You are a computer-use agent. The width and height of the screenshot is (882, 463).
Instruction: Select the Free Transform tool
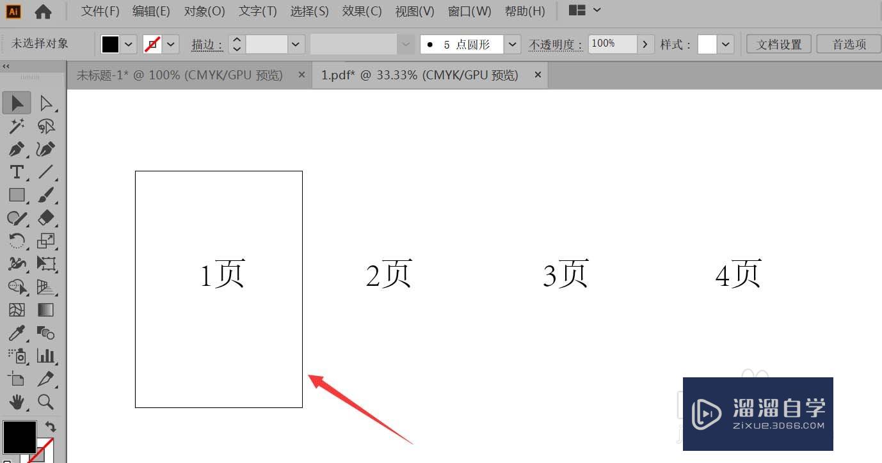click(x=46, y=263)
